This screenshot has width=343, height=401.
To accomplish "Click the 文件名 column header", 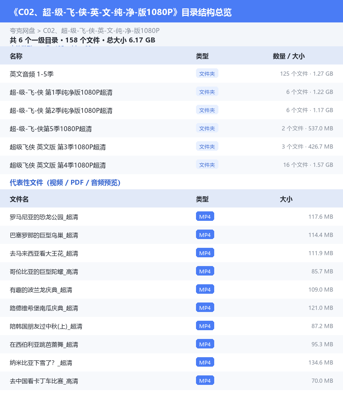I will coord(19,199).
